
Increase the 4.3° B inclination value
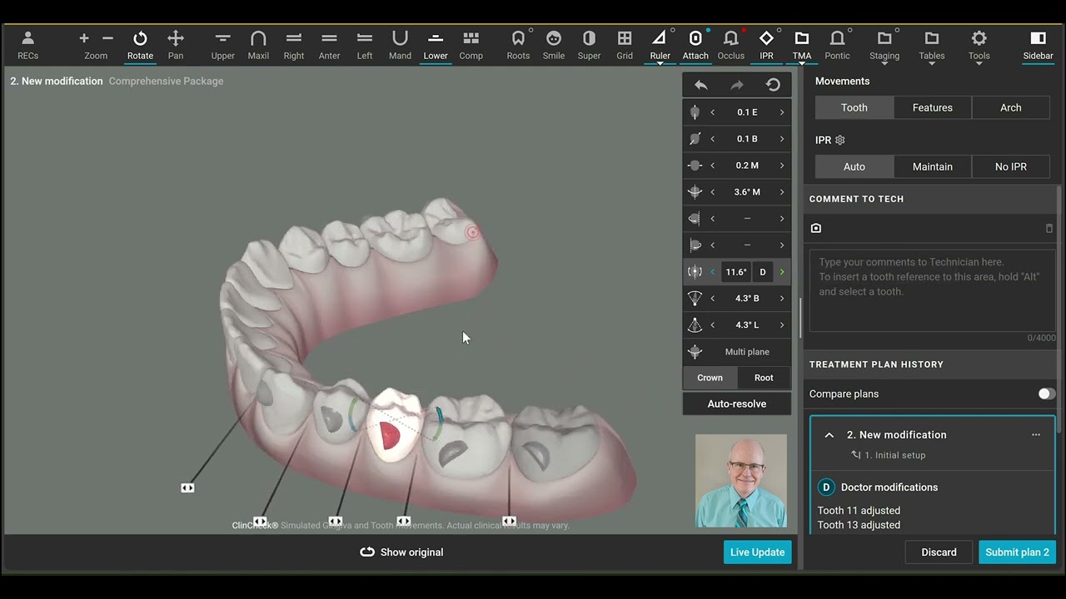(x=781, y=299)
